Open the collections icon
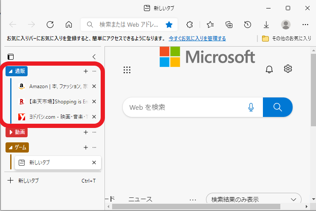This screenshot has height=211, width=316. (229, 25)
